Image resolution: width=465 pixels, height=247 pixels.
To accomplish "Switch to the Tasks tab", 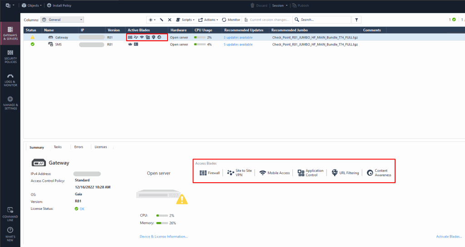I will tap(58, 147).
